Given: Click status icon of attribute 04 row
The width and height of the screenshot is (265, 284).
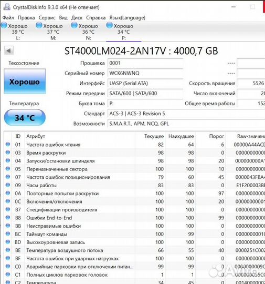Looking at the screenshot, I should [8, 160].
